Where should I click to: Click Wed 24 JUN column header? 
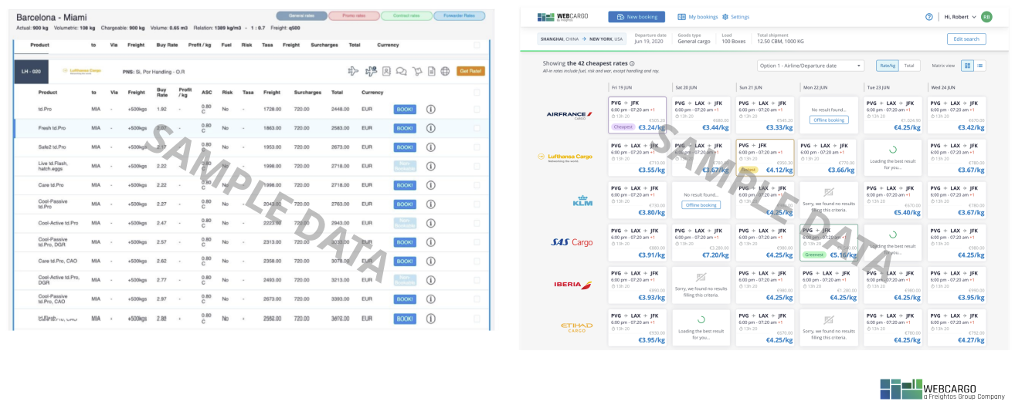coord(942,87)
